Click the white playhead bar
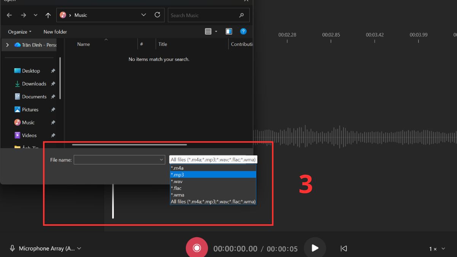 pyautogui.click(x=113, y=201)
